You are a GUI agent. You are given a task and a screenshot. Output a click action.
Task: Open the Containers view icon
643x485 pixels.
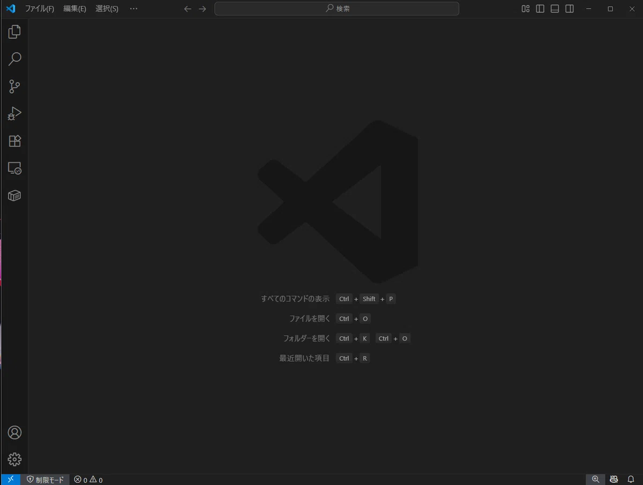coord(14,195)
